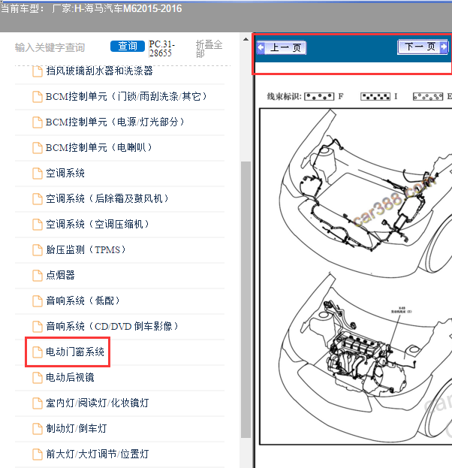Click document icon beside 制动灯/倒车灯

coord(38,428)
